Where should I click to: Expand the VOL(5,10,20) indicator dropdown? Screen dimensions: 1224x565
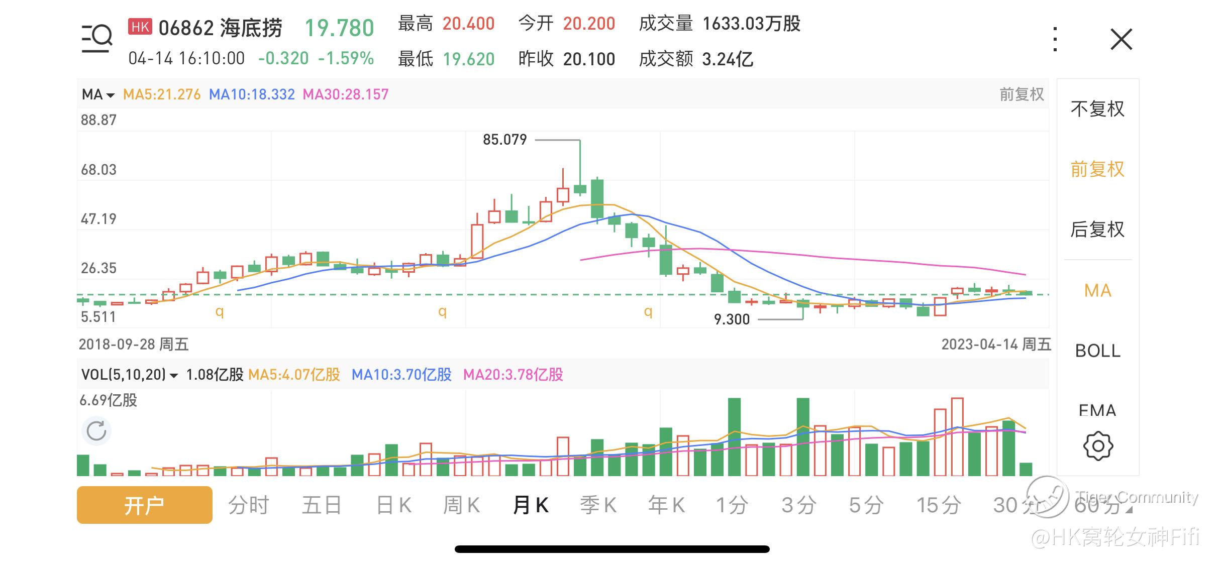(130, 375)
